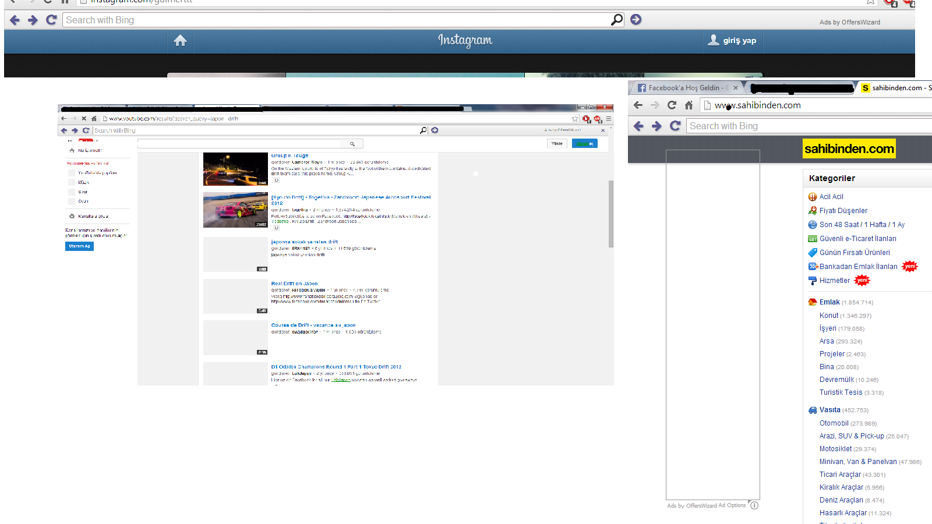Click the yellow sahibinden.com logo
The image size is (932, 524).
(x=849, y=149)
